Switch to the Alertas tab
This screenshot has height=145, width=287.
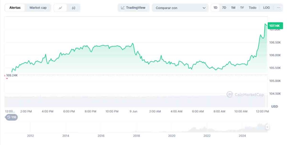[x=15, y=8]
